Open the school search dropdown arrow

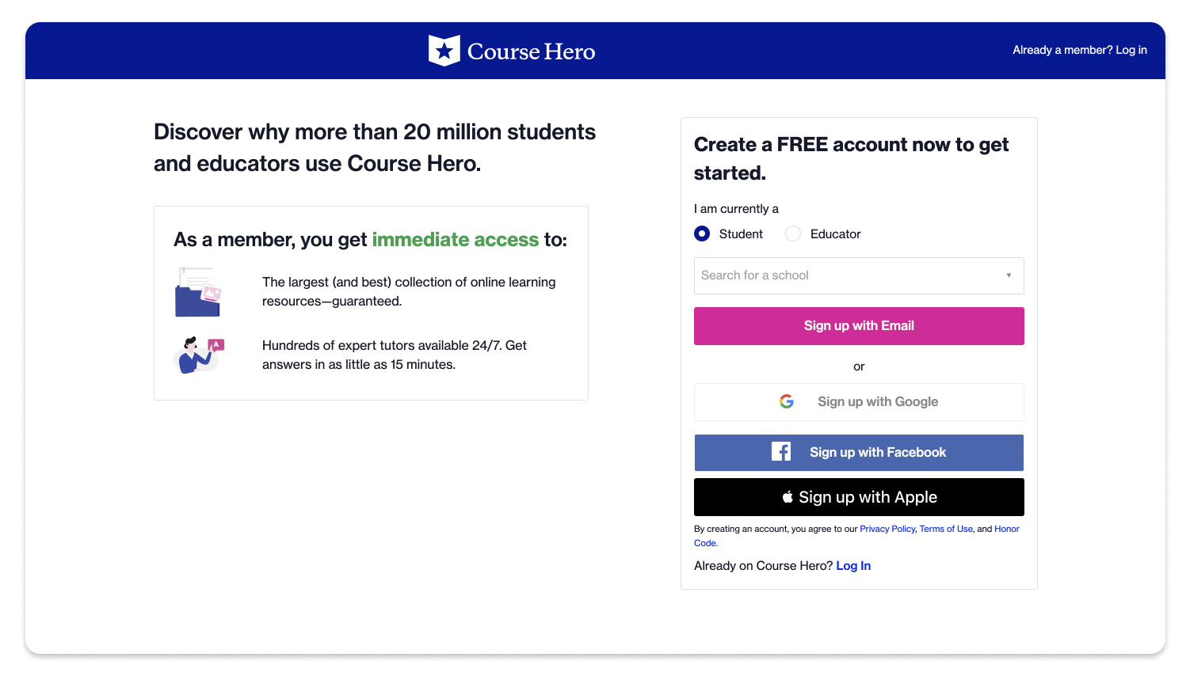[x=1009, y=275]
